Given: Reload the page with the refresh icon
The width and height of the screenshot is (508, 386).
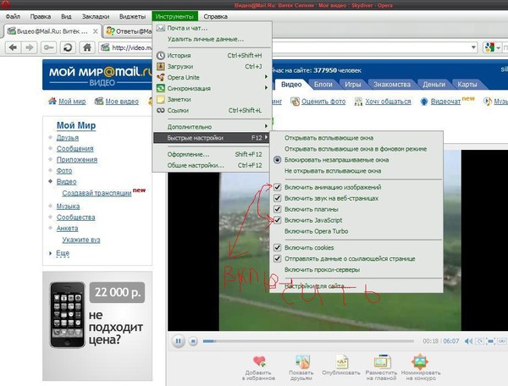Looking at the screenshot, I should pyautogui.click(x=68, y=47).
